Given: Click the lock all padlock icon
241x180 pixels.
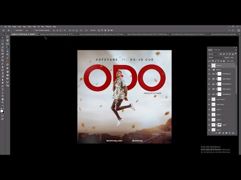Looking at the screenshot, I should point(224,61).
